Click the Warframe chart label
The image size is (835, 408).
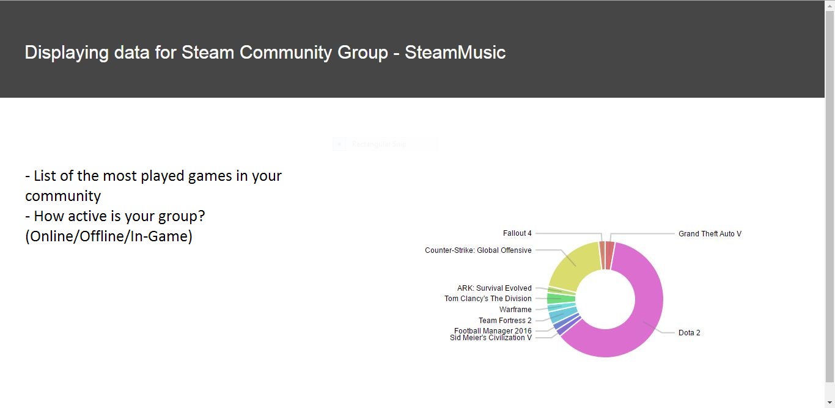[x=515, y=310]
